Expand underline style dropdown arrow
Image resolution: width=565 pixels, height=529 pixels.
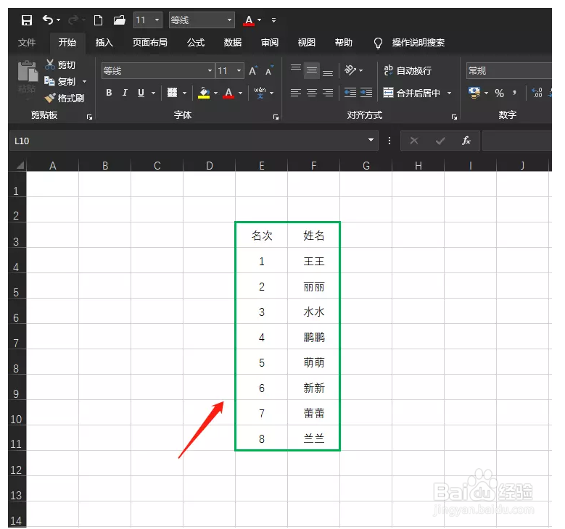153,93
